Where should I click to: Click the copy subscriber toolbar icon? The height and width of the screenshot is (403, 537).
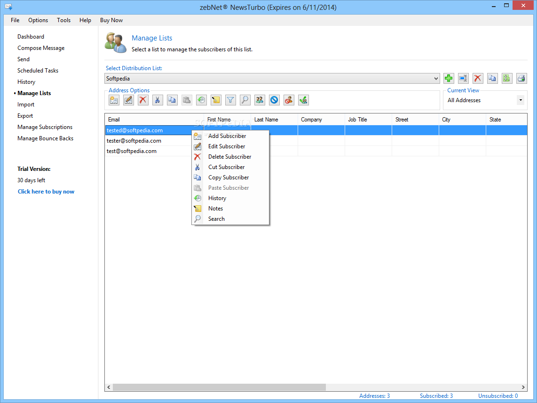[x=172, y=100]
